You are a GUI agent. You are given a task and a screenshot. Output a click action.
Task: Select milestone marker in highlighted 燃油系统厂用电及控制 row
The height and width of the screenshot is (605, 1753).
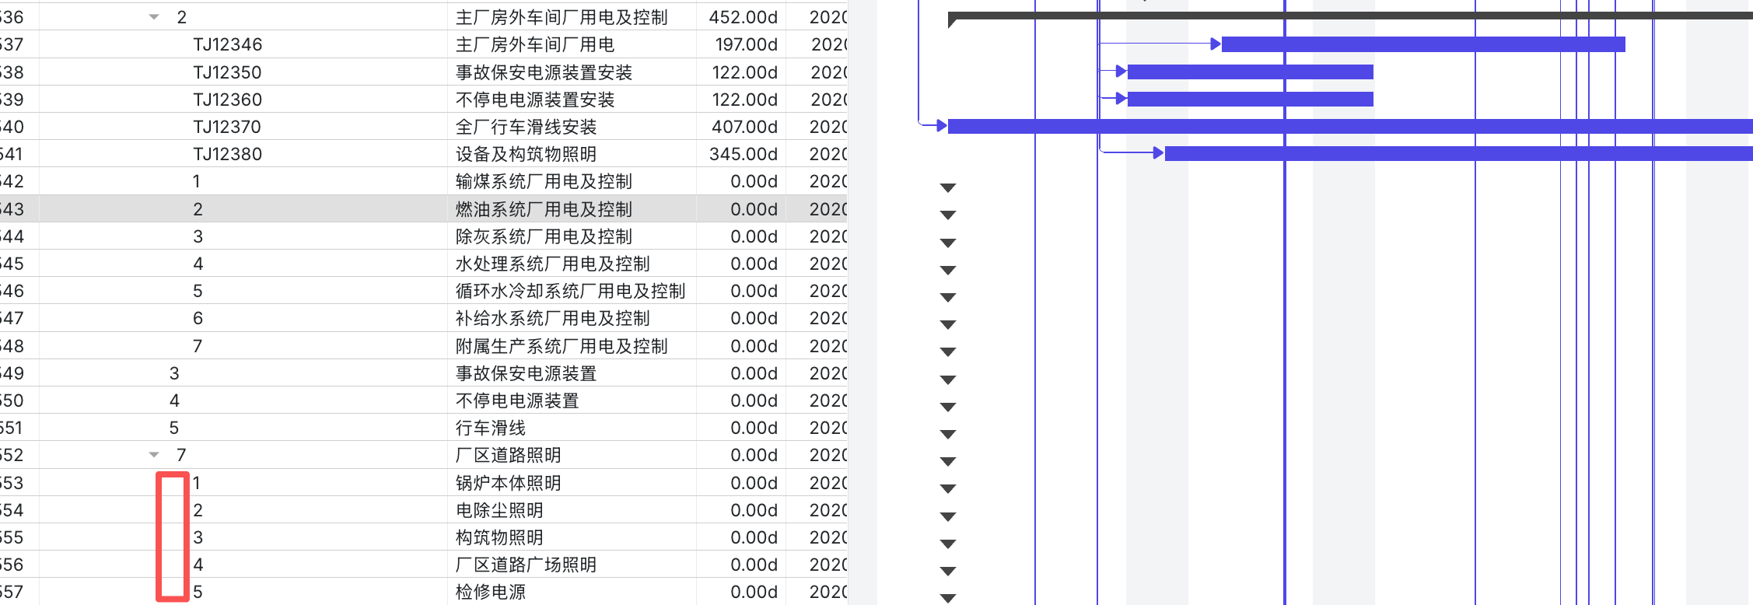(947, 215)
